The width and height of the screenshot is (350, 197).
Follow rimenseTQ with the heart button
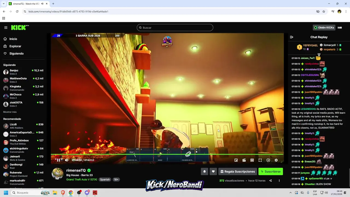click(213, 172)
